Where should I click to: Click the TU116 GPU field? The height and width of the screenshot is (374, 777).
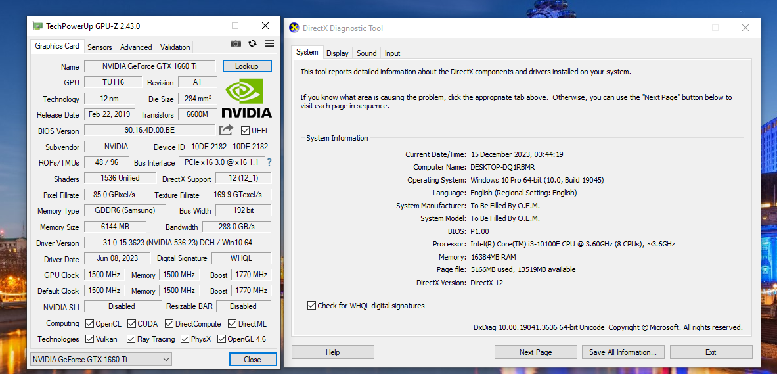(113, 82)
